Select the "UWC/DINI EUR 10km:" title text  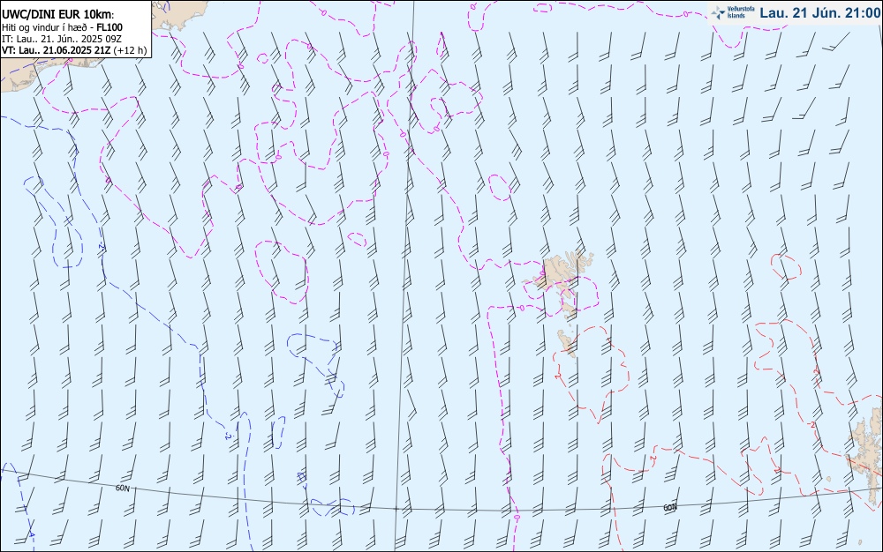pyautogui.click(x=58, y=15)
